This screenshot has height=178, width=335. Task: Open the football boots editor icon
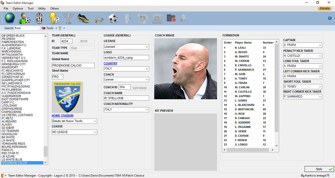(x=83, y=18)
